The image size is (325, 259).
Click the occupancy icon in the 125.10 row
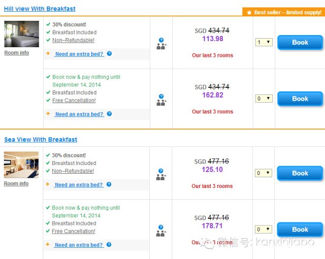161,175
